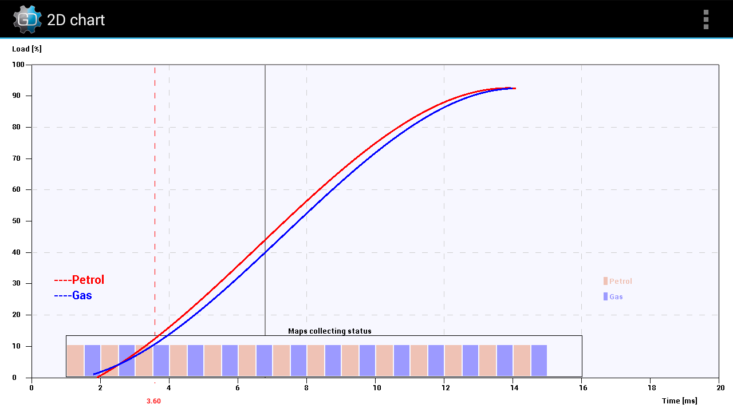Click the end of the Petrol curve
The width and height of the screenshot is (733, 412).
coord(514,88)
